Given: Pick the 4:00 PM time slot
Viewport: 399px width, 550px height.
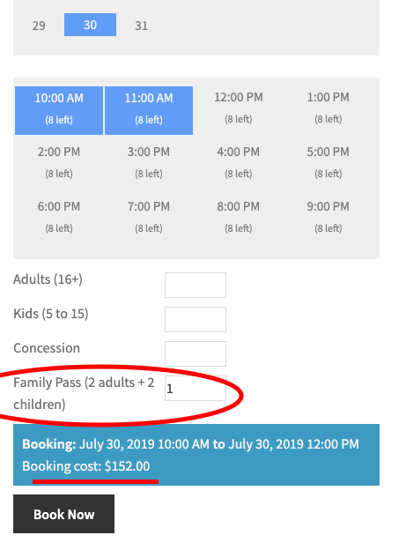Looking at the screenshot, I should point(239,163).
